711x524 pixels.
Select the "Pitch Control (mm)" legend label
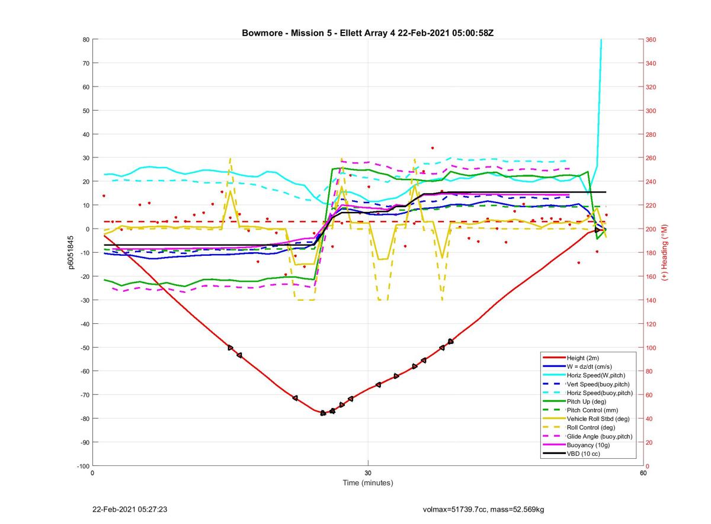click(593, 410)
